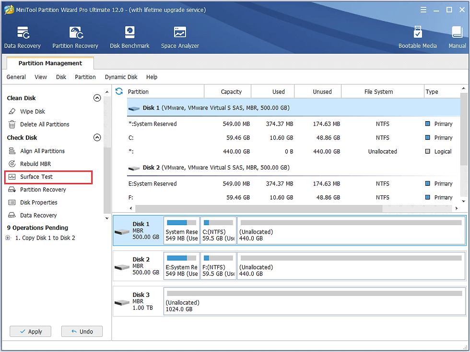The image size is (470, 352).
Task: Expand pending operation Copy Disk 1 to Disk 2
Action: (x=8, y=238)
